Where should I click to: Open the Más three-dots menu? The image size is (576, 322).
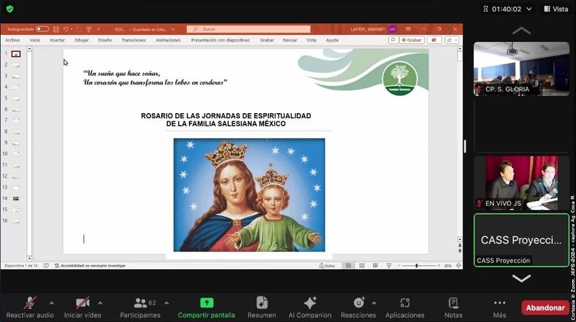click(x=500, y=303)
